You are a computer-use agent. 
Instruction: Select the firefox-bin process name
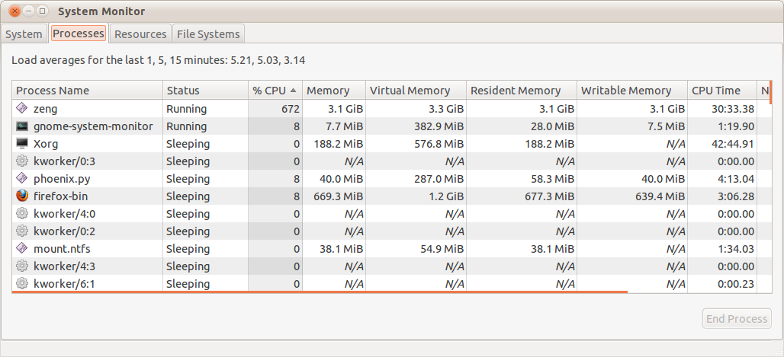(60, 196)
